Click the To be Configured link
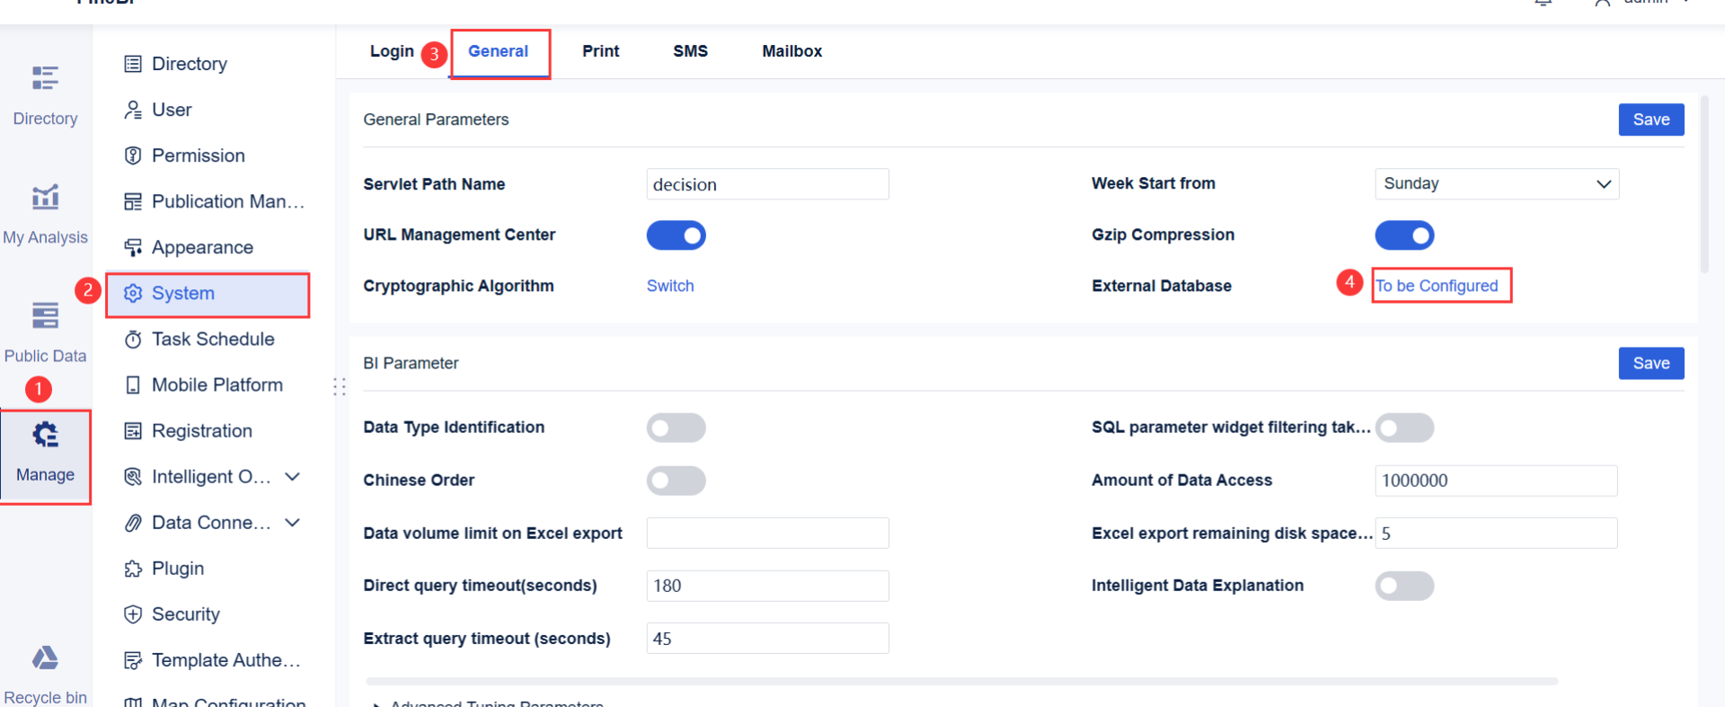This screenshot has width=1725, height=707. (x=1437, y=286)
